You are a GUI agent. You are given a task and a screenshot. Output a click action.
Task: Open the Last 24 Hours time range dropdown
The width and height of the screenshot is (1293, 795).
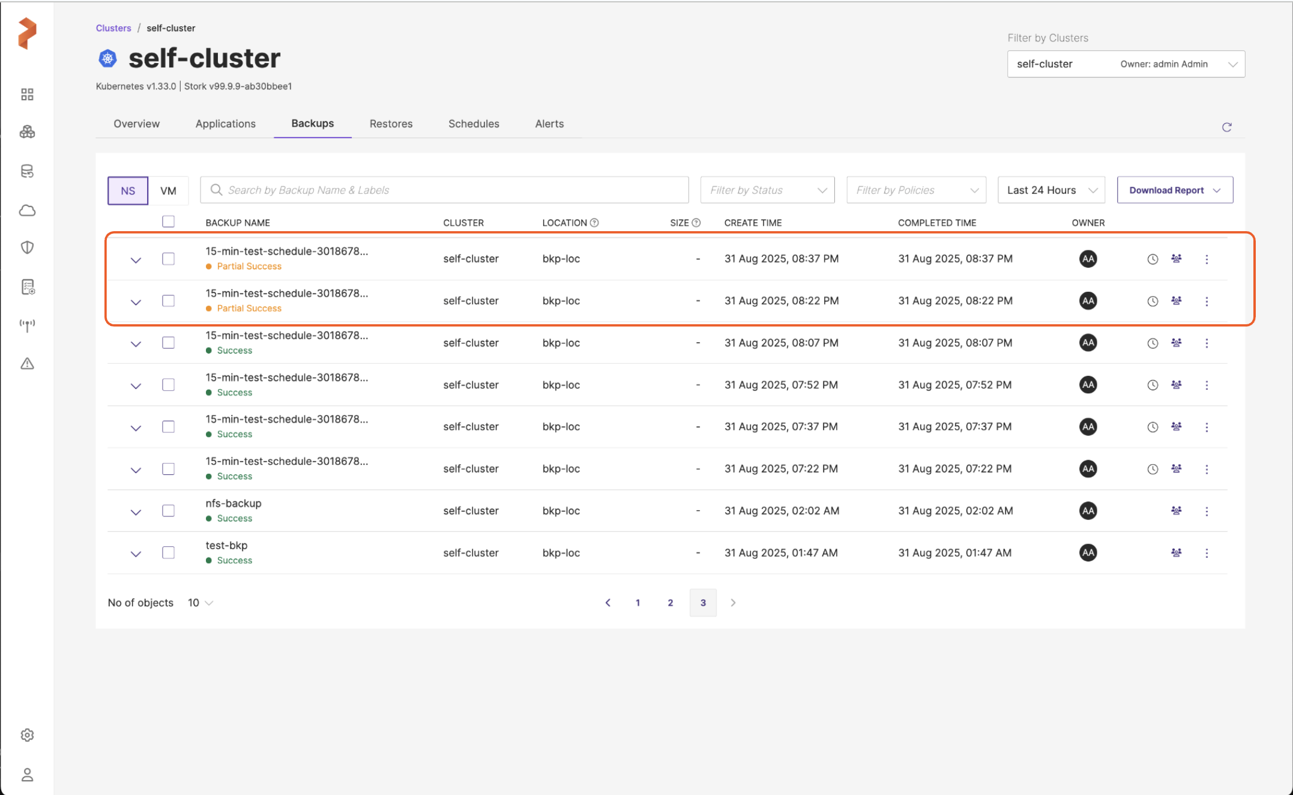[1050, 190]
